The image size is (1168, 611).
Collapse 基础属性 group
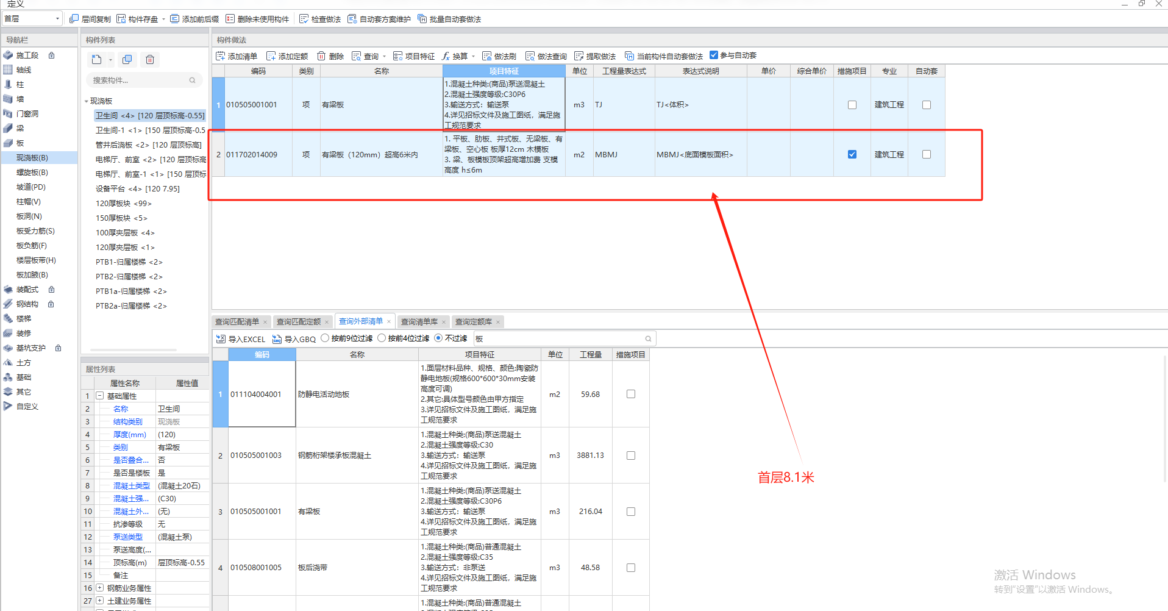[x=99, y=396]
